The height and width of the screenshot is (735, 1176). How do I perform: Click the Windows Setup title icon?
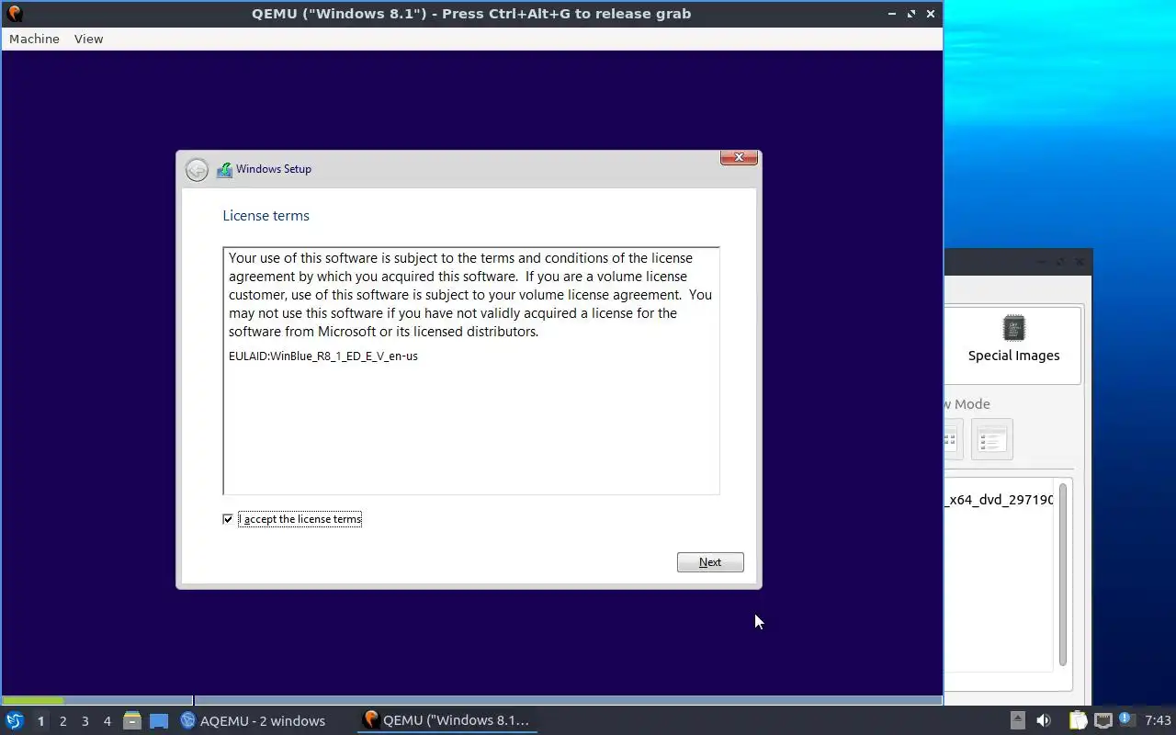pos(224,170)
